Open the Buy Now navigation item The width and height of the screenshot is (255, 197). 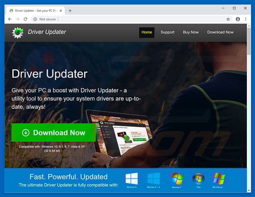(191, 32)
